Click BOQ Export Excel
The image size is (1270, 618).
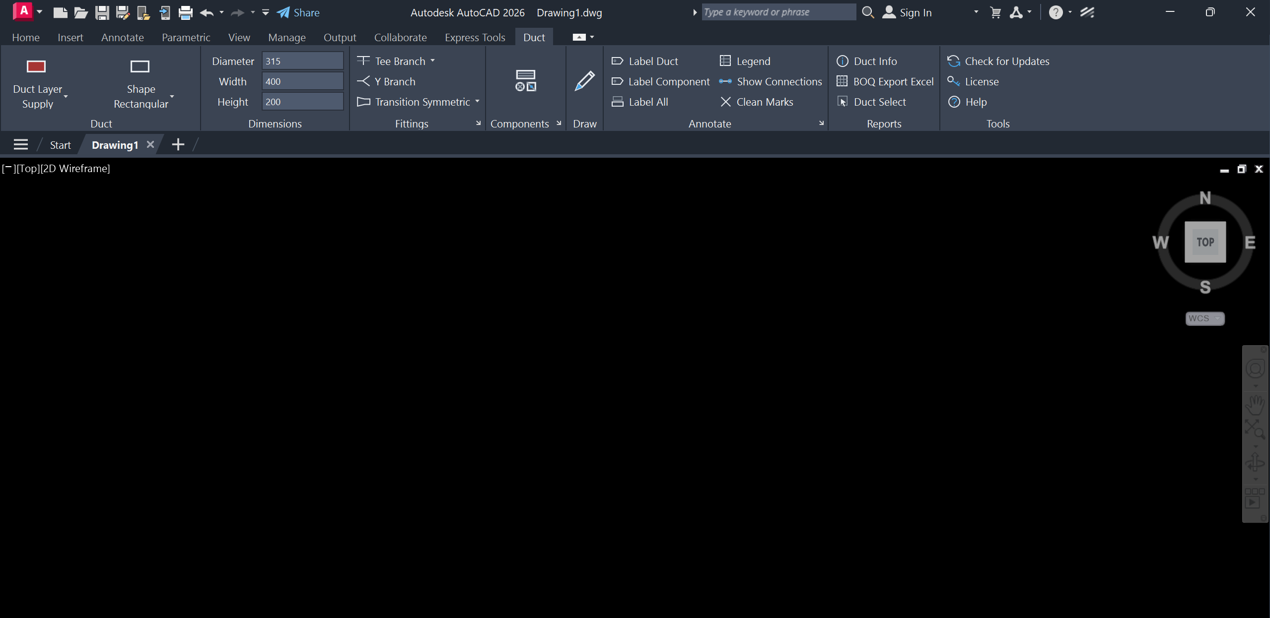click(885, 81)
